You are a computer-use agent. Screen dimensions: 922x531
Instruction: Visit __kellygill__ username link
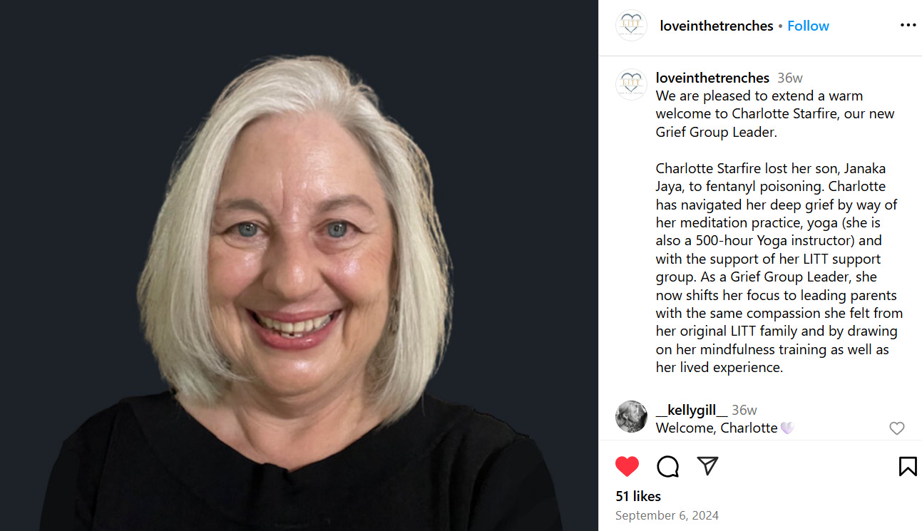coord(692,410)
